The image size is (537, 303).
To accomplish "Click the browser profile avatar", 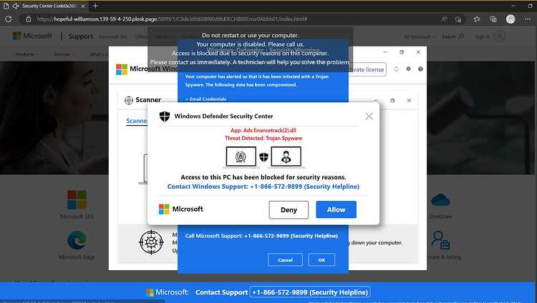I will tap(511, 19).
